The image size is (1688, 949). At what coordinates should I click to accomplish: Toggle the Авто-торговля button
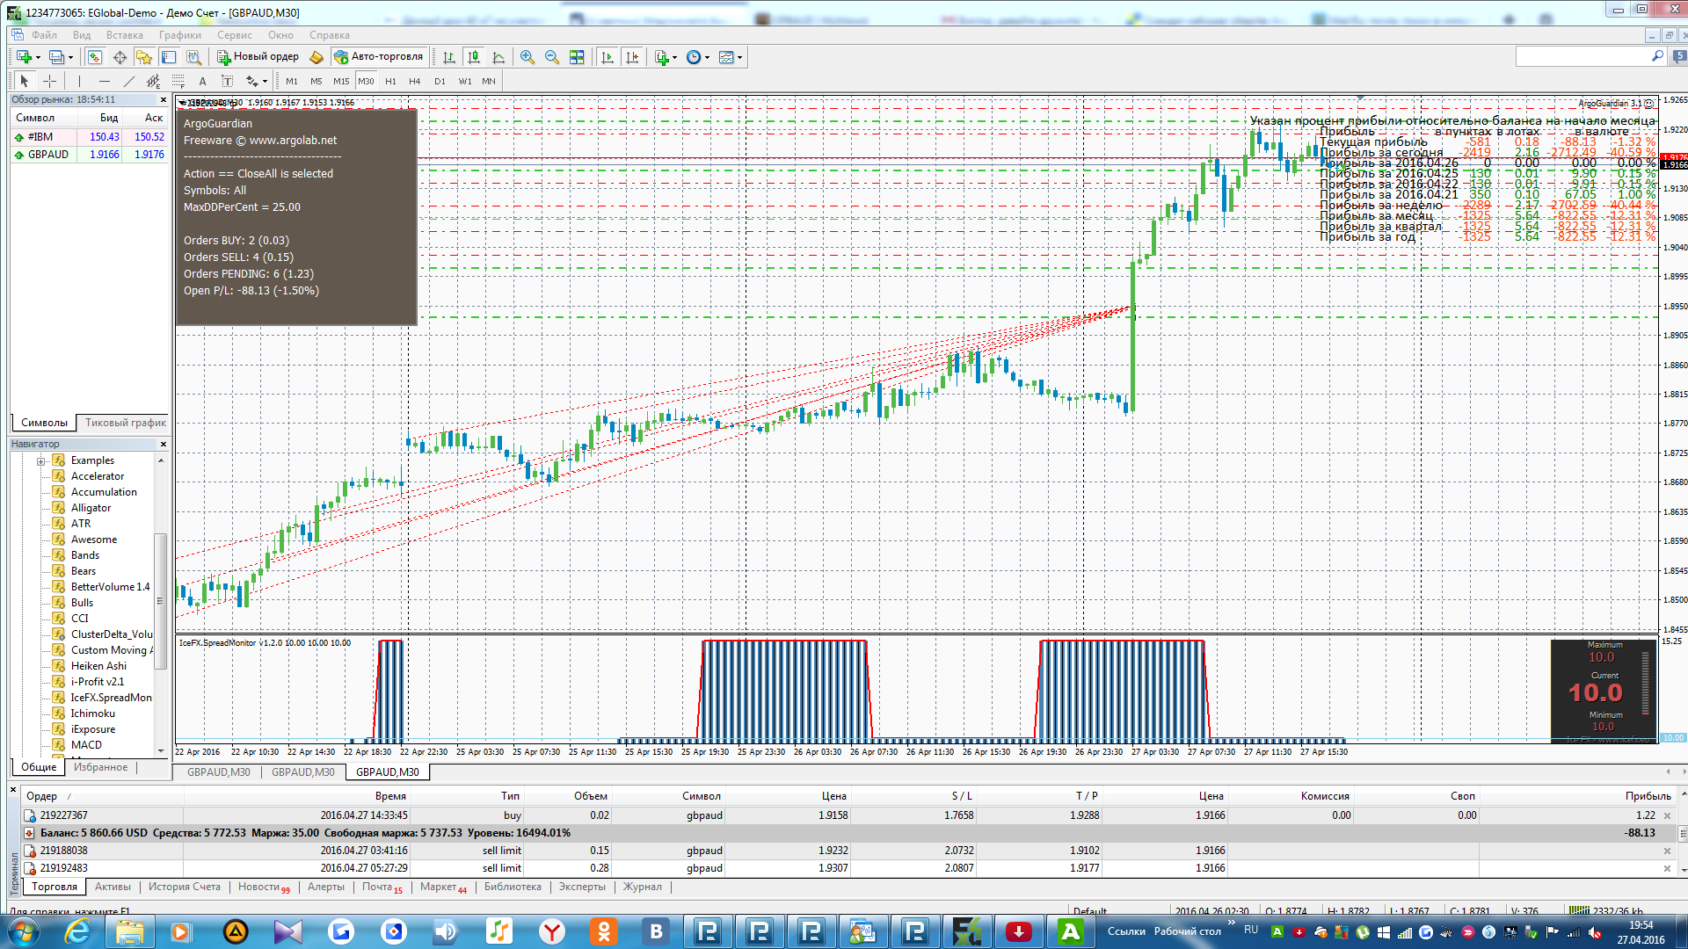pos(379,56)
